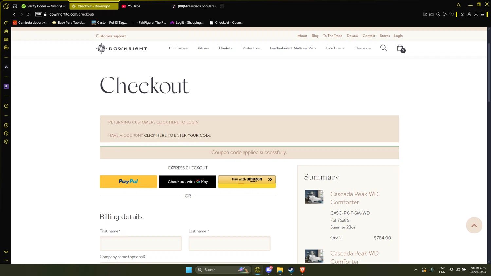491x276 pixels.
Task: Open first Cascada Peak WD Comforter thumbnail
Action: tap(314, 197)
